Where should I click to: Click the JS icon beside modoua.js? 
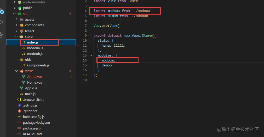(24, 48)
